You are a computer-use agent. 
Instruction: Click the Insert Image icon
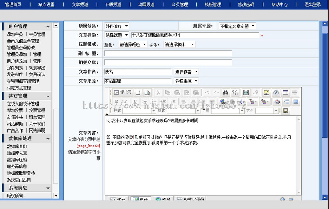[266, 93]
